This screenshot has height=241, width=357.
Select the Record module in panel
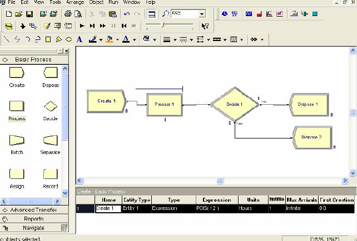[x=51, y=178]
